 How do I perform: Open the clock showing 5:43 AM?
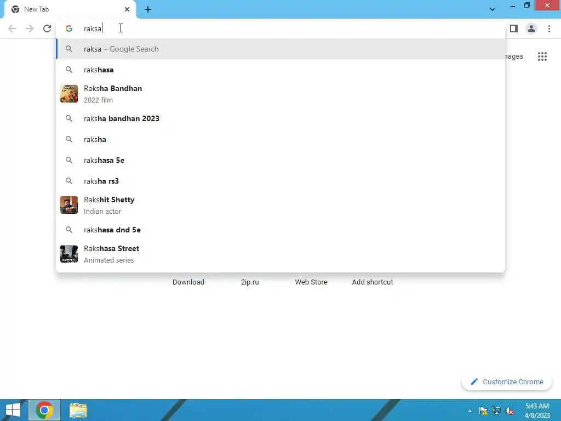pyautogui.click(x=537, y=411)
